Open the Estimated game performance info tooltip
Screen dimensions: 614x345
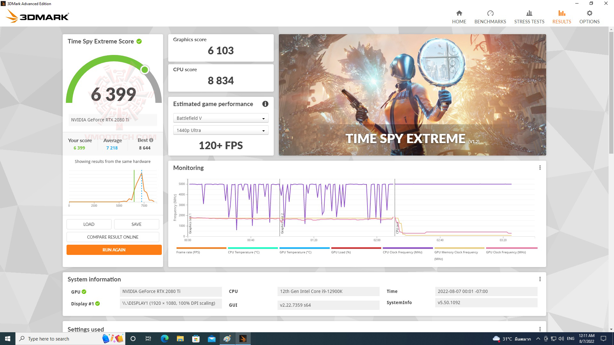265,103
